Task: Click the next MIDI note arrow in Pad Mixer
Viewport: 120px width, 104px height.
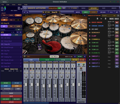Action: pos(85,56)
